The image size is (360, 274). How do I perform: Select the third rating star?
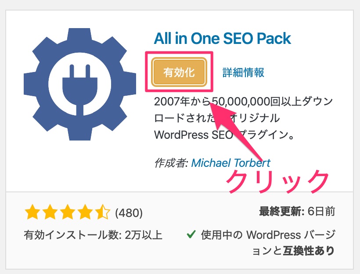click(67, 213)
